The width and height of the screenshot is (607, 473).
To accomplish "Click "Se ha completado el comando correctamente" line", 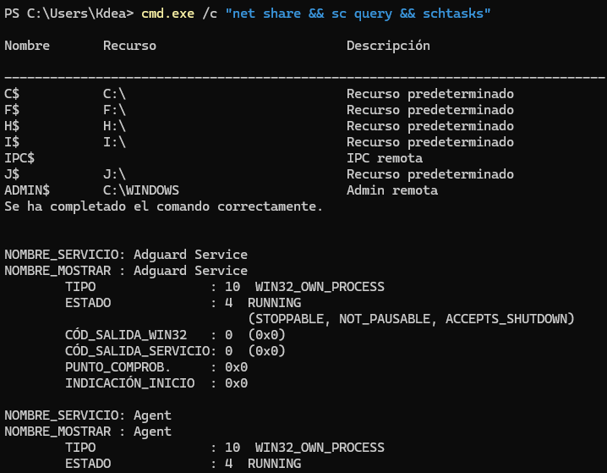I will [x=164, y=206].
